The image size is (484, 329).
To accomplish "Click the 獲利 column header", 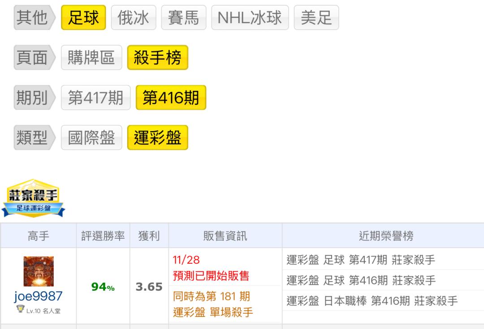I will tap(149, 236).
